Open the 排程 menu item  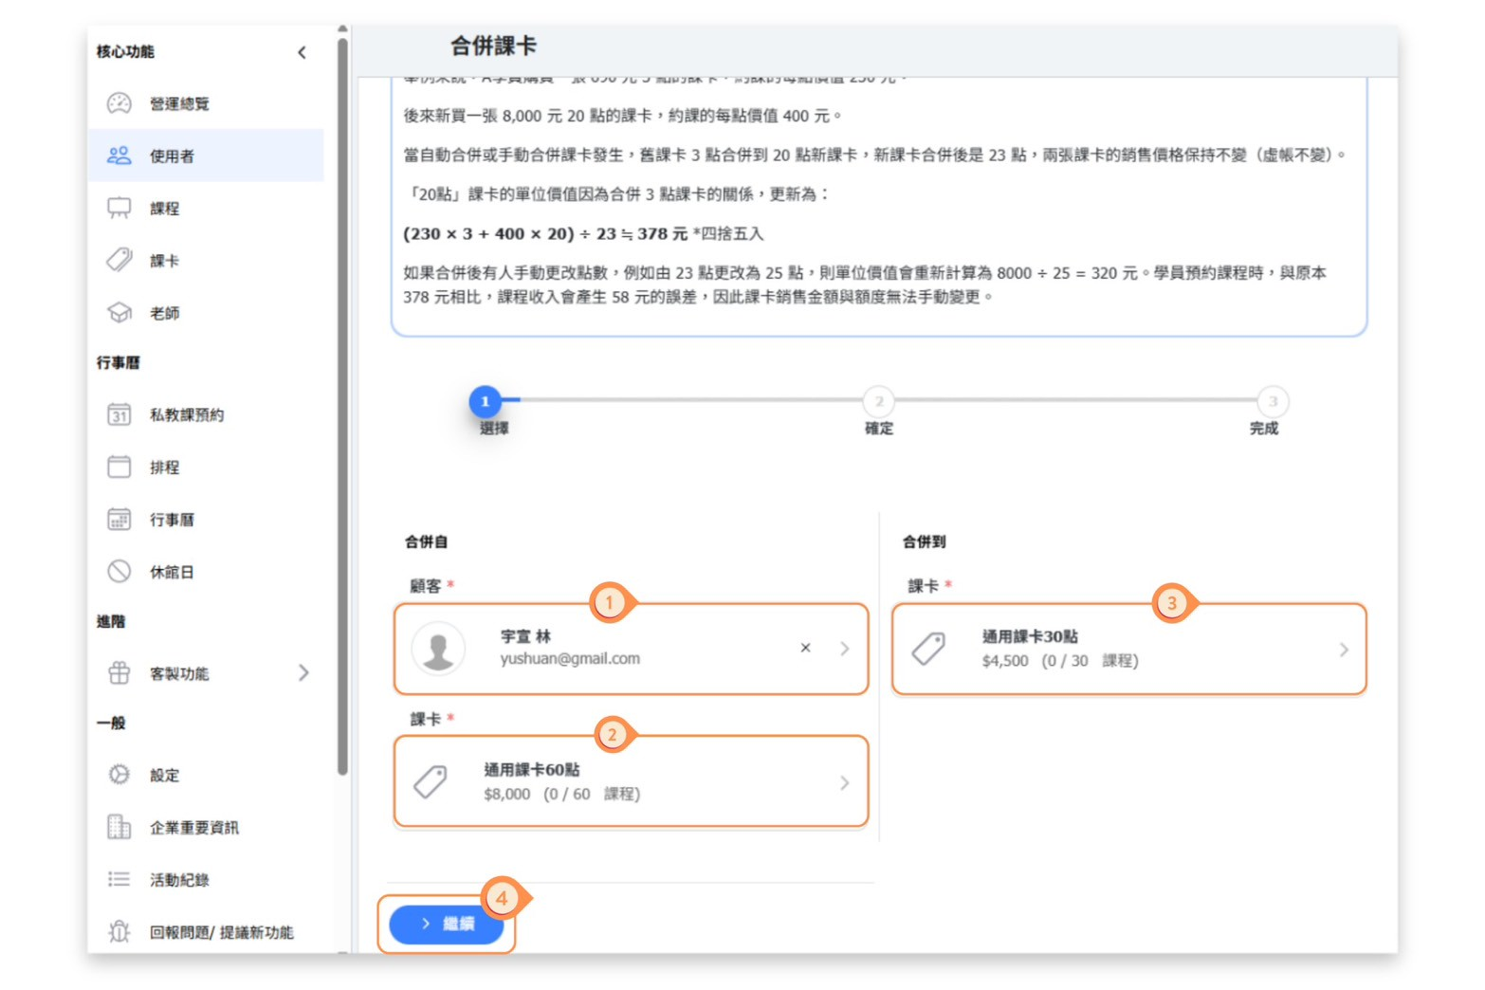click(164, 467)
